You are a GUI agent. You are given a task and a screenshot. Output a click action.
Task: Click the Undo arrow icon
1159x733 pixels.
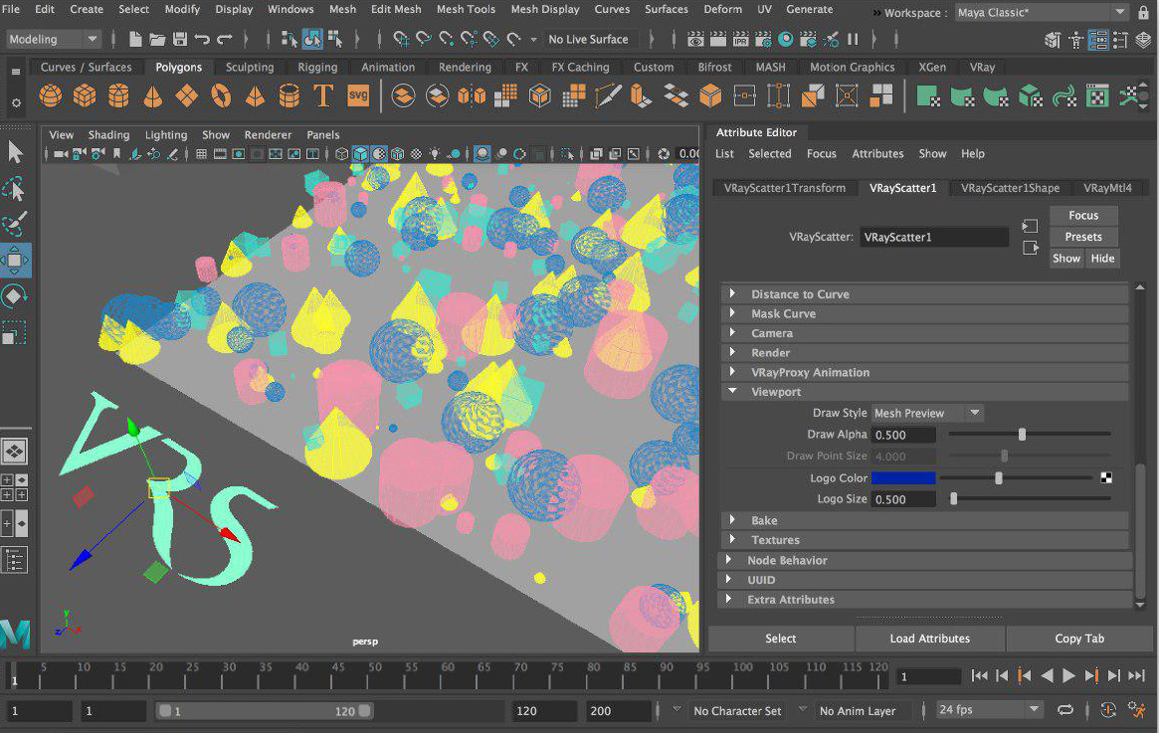click(202, 39)
